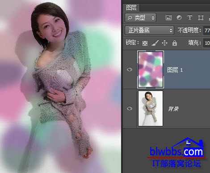The height and width of the screenshot is (173, 210).
Task: Toggle lock image pixels brush icon
Action: (155, 43)
